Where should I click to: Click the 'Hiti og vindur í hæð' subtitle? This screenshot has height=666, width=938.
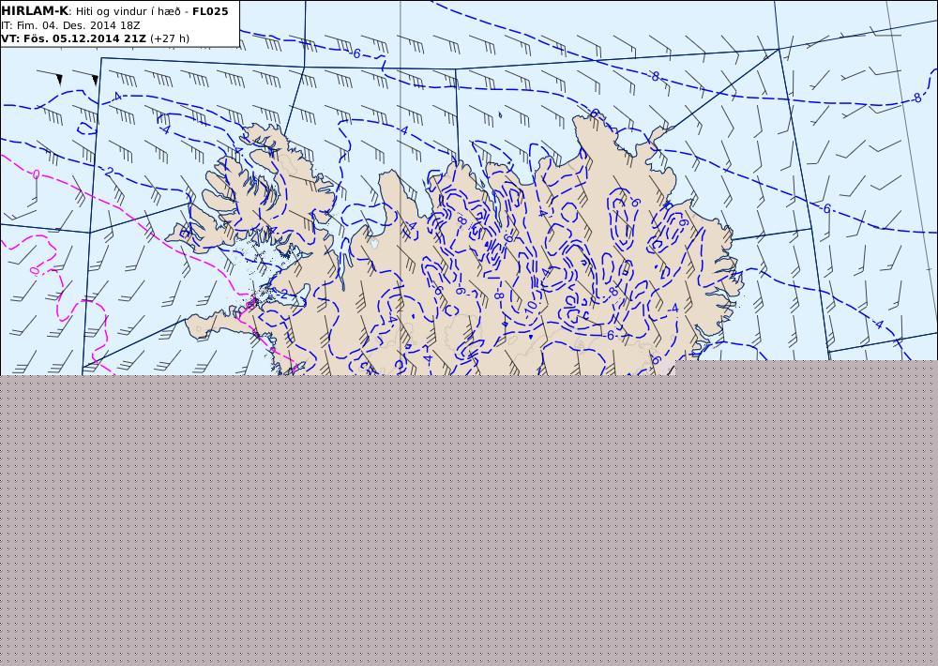click(129, 11)
